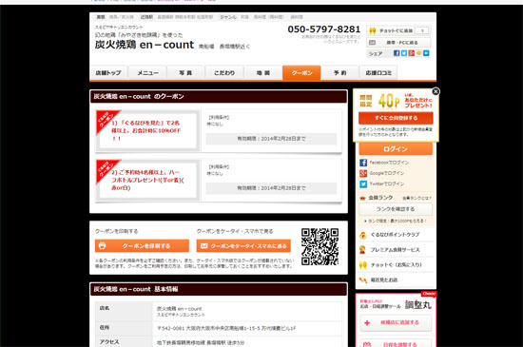Switch to the こだわり tab
Screen dimensions: 523x347
[x=224, y=72]
